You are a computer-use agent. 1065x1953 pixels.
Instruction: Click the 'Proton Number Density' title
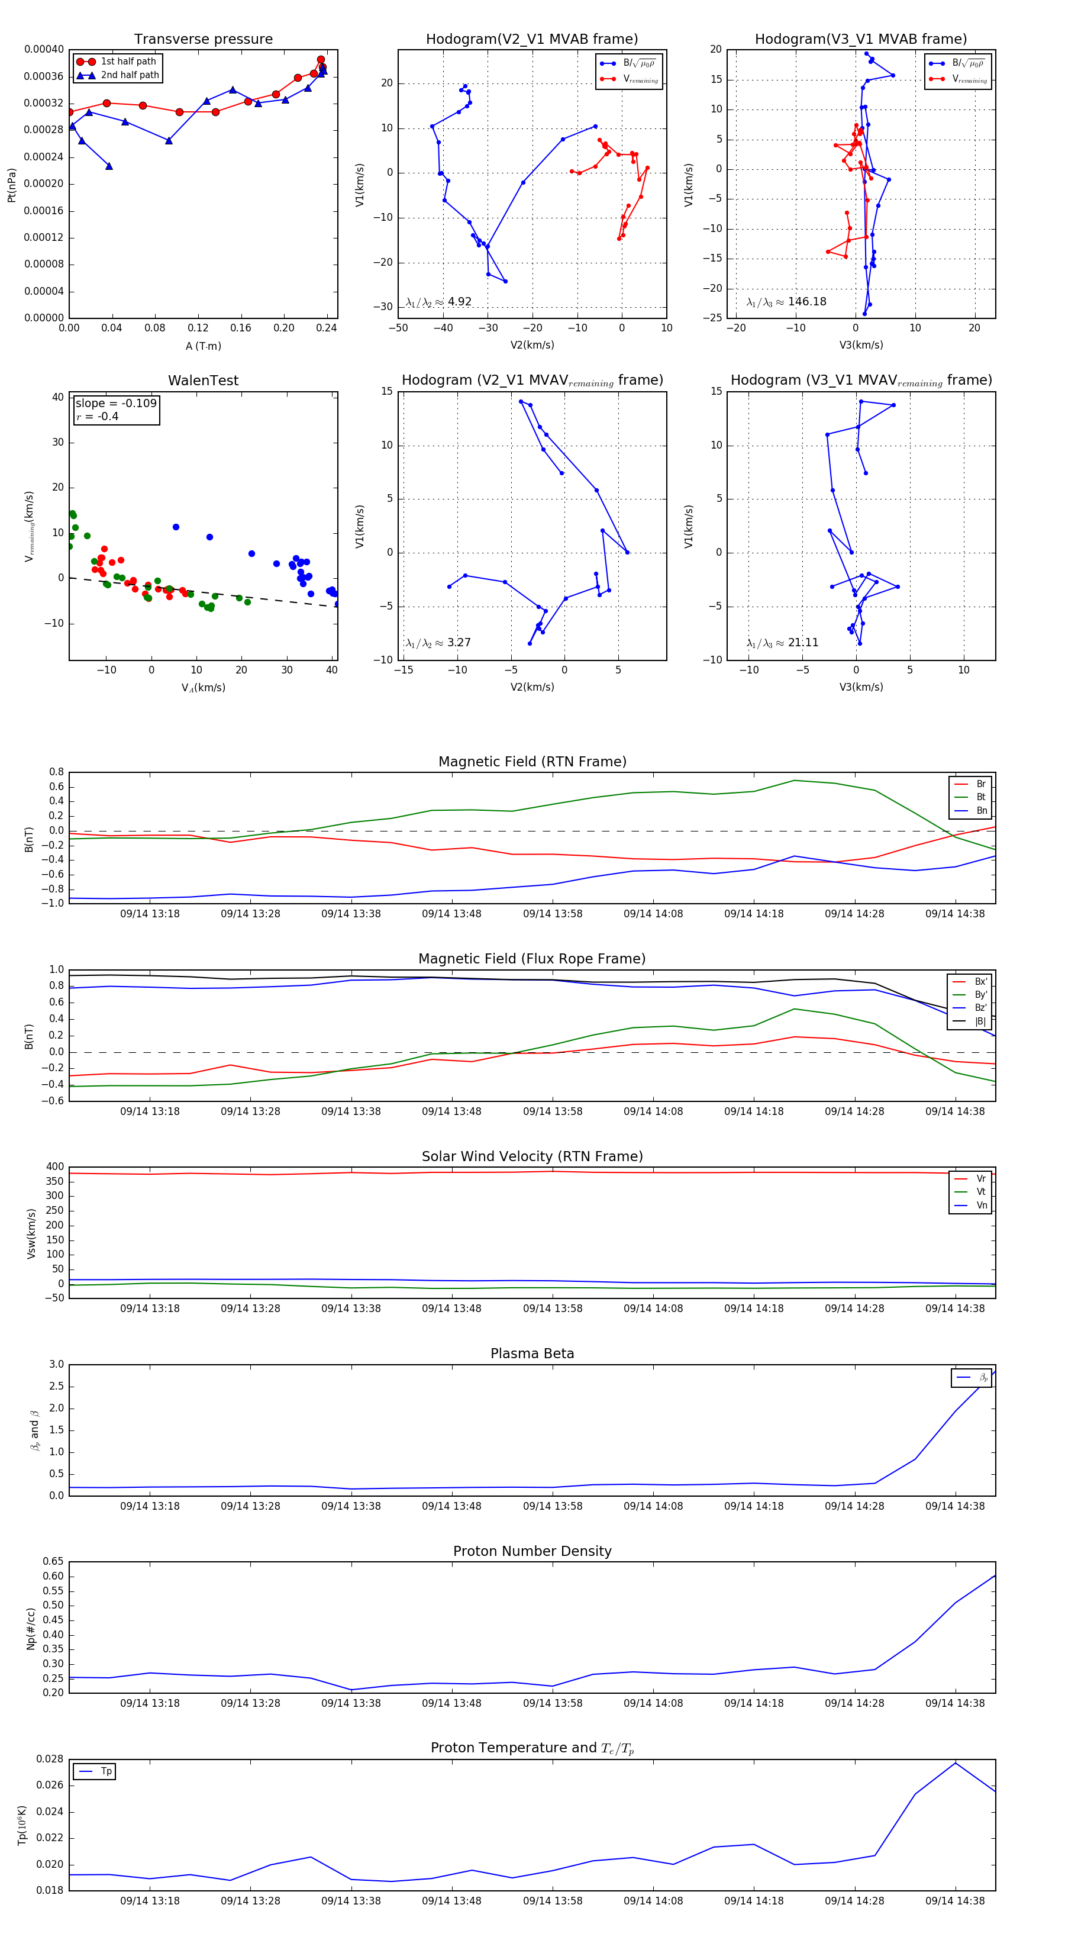point(532,1551)
